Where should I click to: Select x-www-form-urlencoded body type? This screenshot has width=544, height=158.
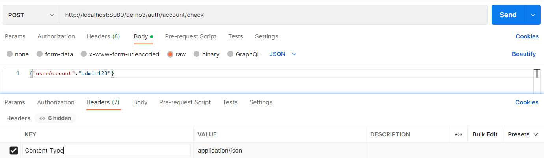120,54
